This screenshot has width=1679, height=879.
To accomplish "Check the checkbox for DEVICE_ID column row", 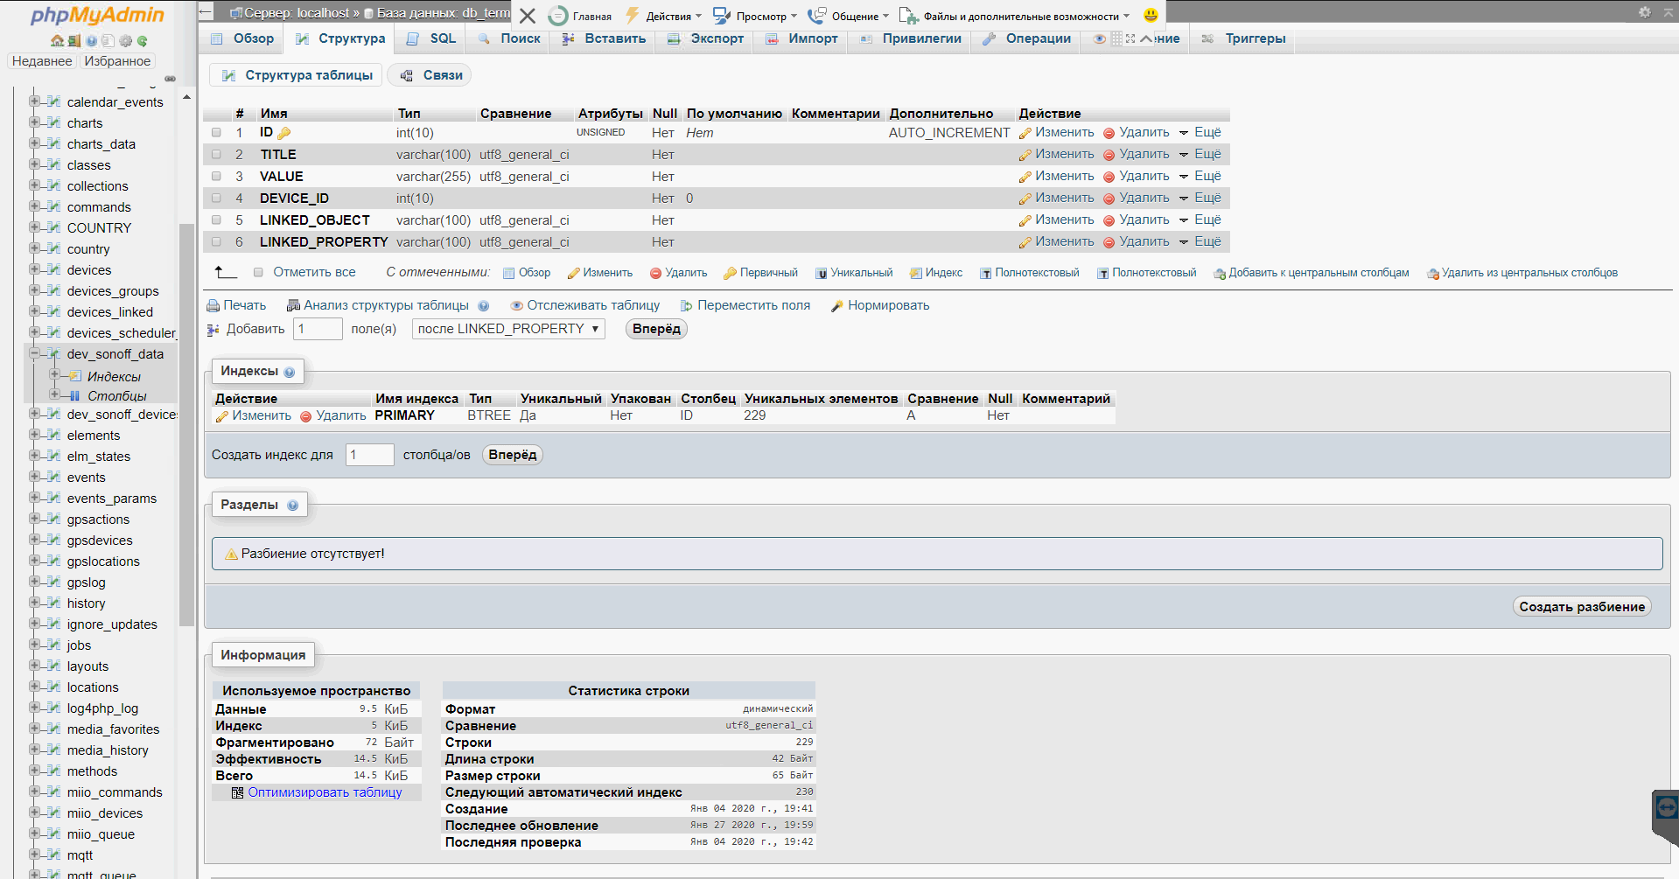I will [216, 199].
